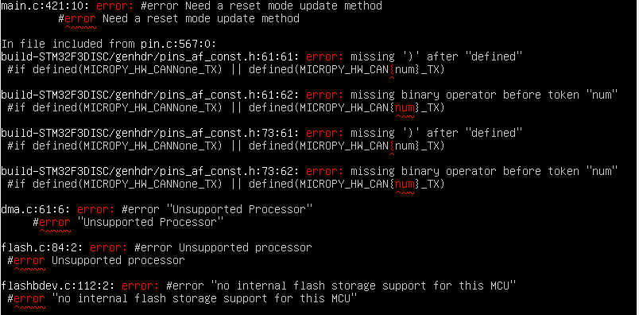Click the pins_af_const.h:61:61 file reference
Image resolution: width=639 pixels, height=315 pixels.
[151, 56]
